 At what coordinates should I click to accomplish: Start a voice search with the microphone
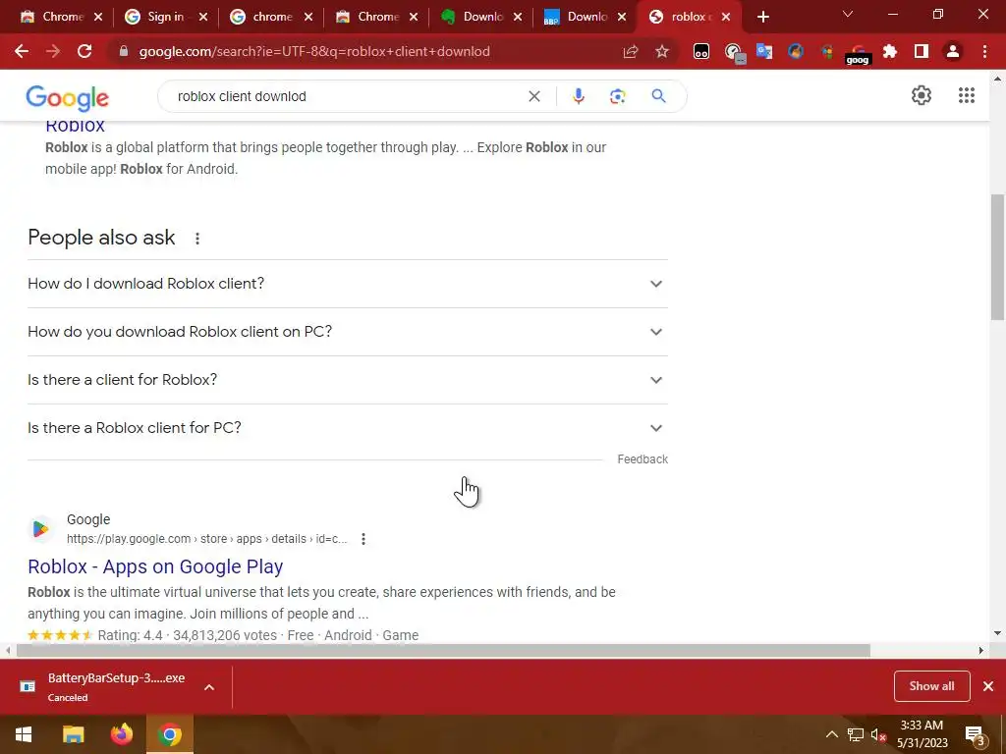[x=578, y=96]
